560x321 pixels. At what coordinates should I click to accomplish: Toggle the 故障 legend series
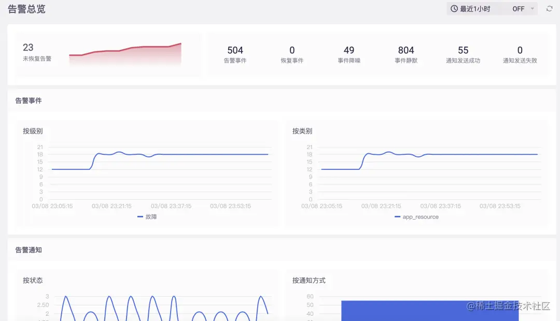click(x=147, y=216)
